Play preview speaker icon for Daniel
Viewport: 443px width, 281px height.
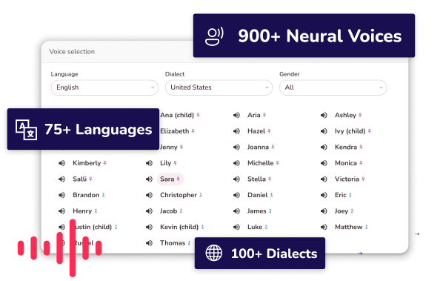pyautogui.click(x=236, y=195)
